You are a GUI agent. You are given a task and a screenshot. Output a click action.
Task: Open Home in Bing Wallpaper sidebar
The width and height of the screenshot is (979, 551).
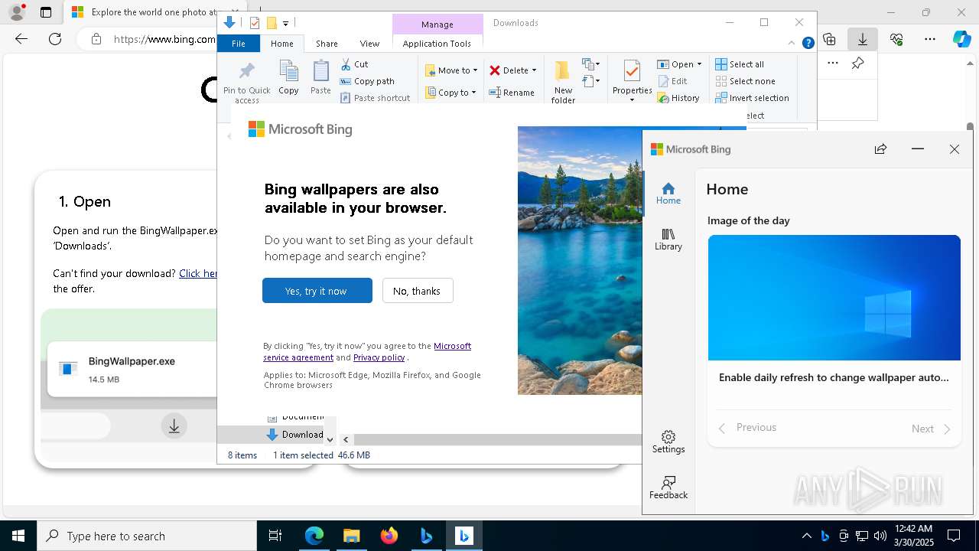[668, 194]
